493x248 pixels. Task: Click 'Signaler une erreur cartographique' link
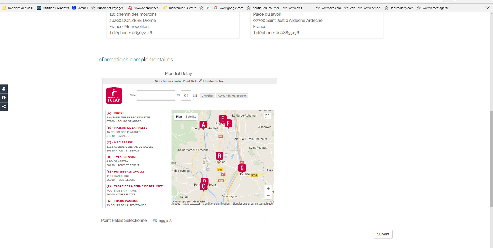point(253,204)
